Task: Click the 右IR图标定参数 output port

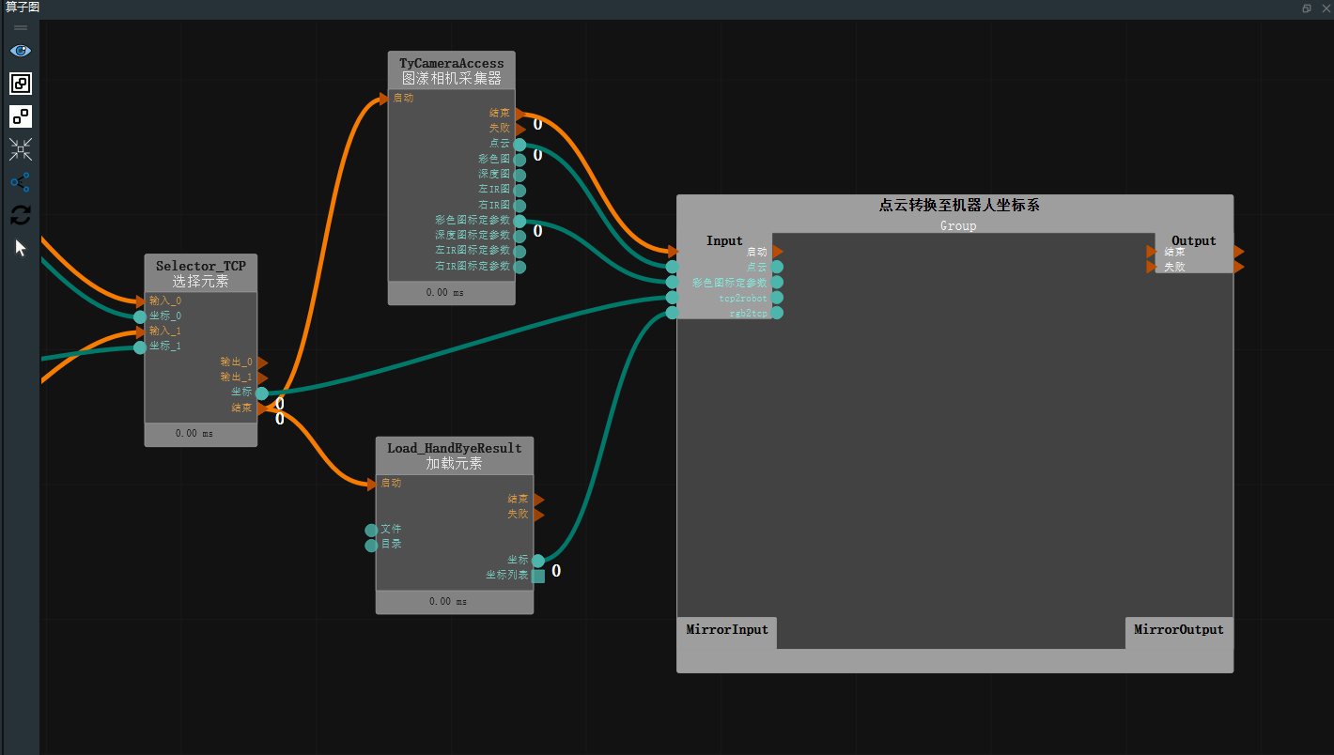Action: coord(520,267)
